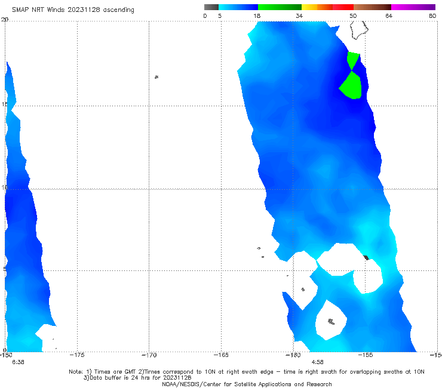Click the gray segment of the color bar
Screen dimensions: 442x388
pos(211,7)
